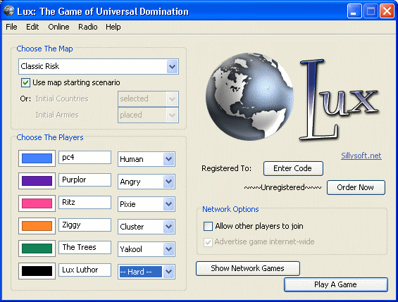Viewport: 398px width, 302px height.
Task: Click the pc4 player name field
Action: [x=85, y=158]
